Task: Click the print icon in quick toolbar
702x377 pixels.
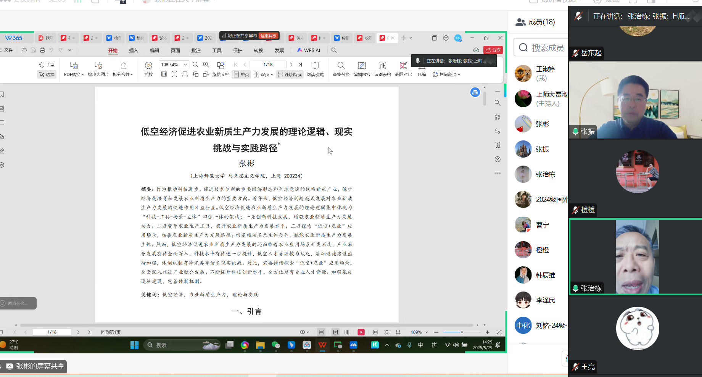Action: [42, 50]
